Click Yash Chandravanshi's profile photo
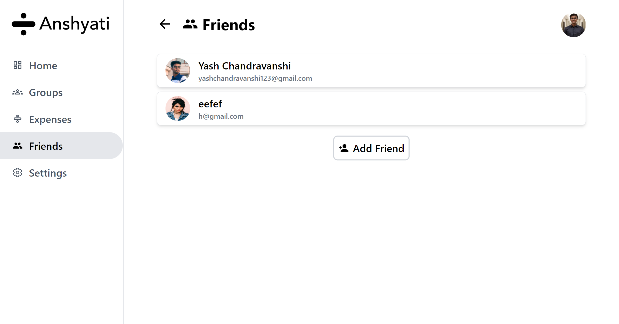 pyautogui.click(x=178, y=70)
